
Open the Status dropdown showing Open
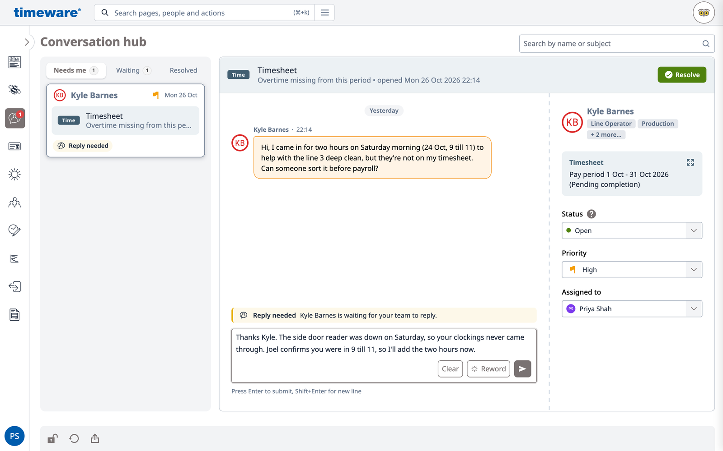click(x=632, y=230)
